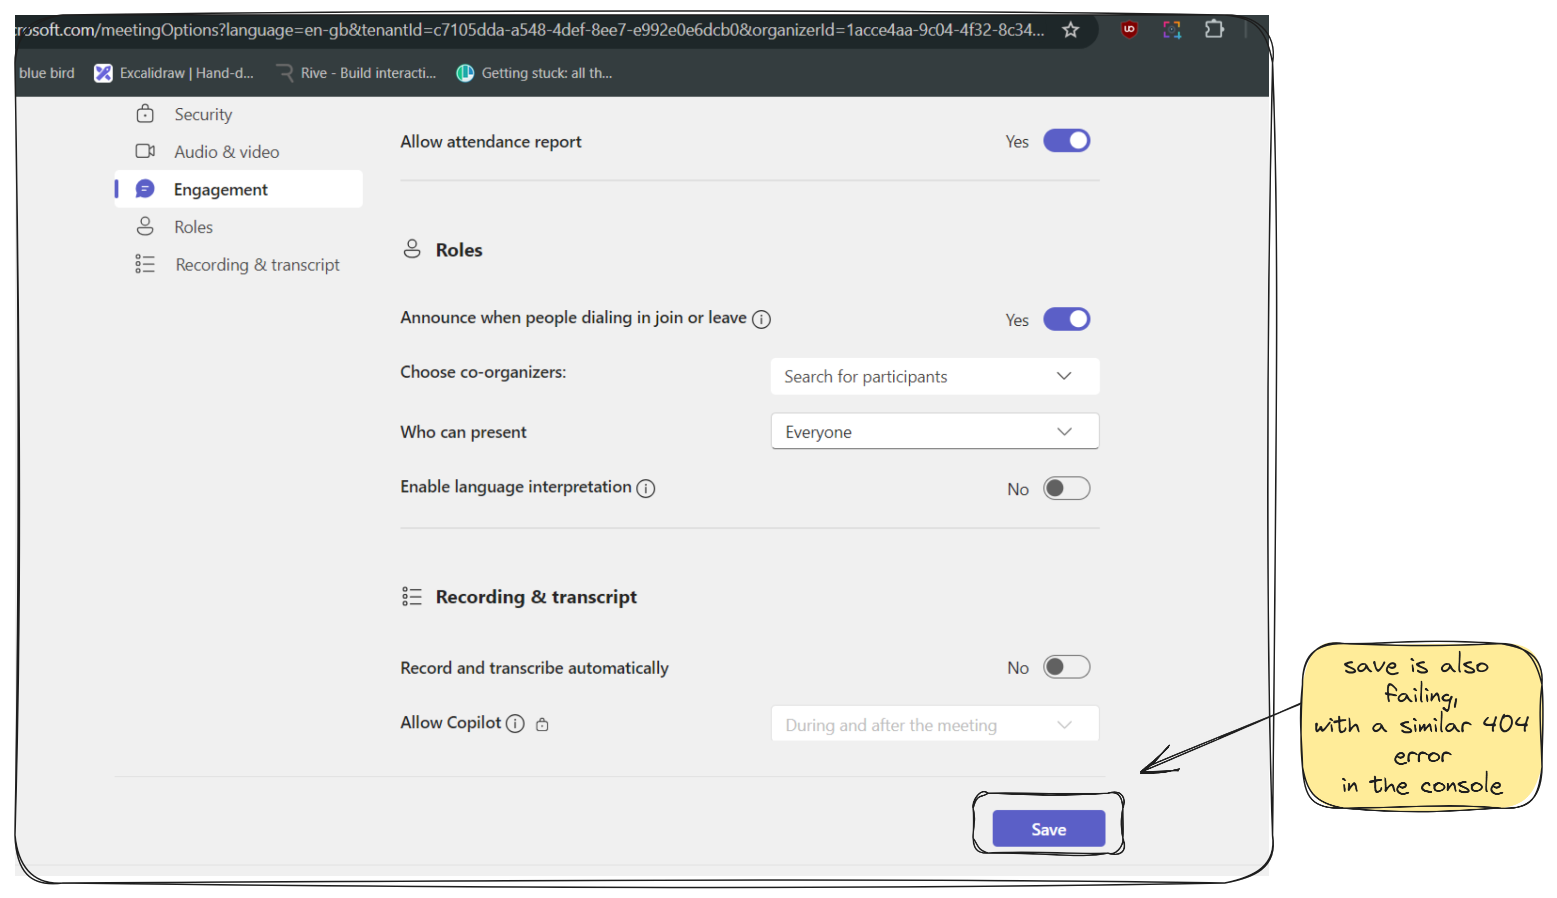Show info for Announce when people dialing in

(761, 319)
